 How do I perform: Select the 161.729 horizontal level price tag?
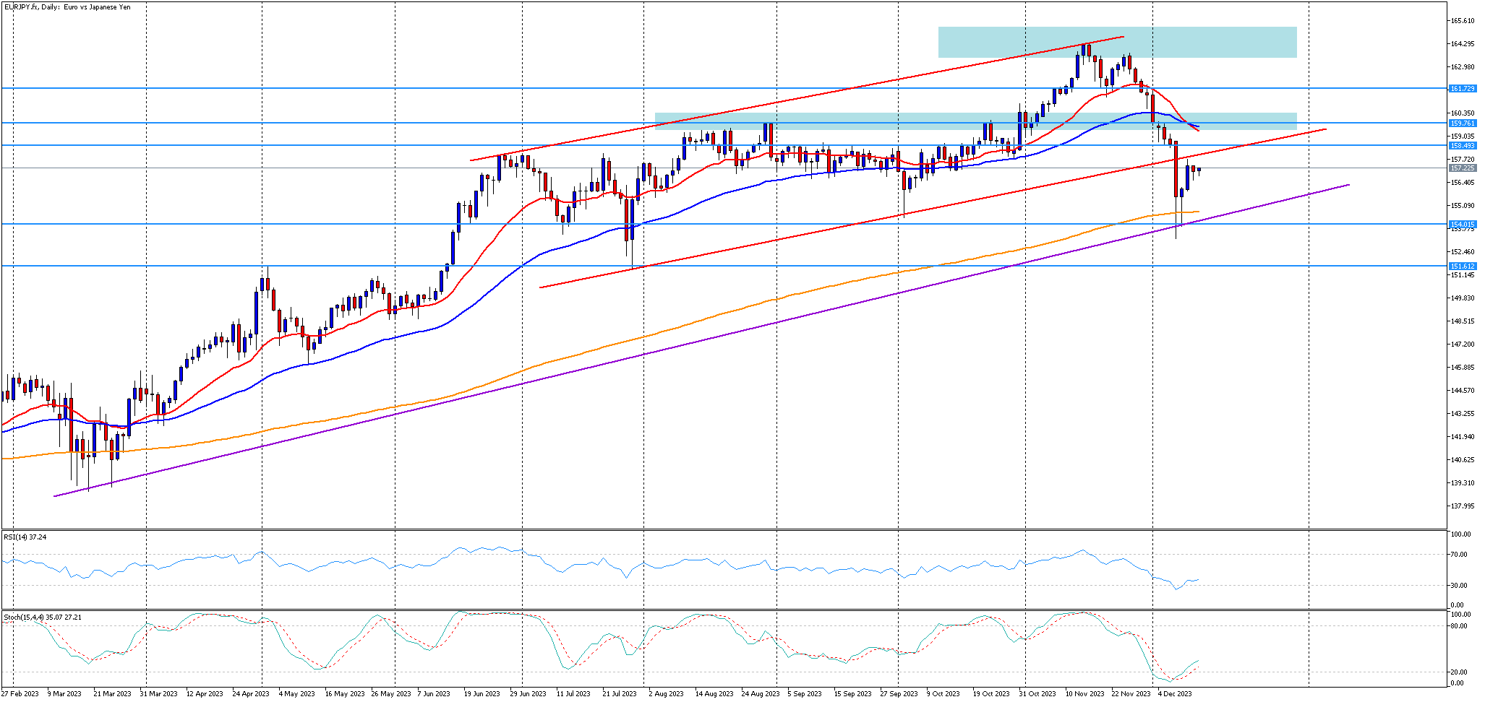point(1463,88)
